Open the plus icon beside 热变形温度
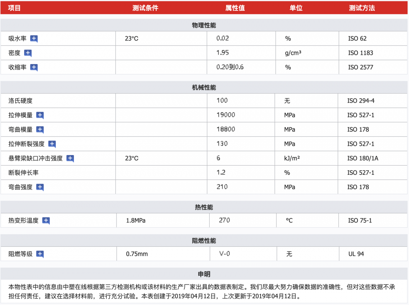This screenshot has height=305, width=409. (x=46, y=220)
